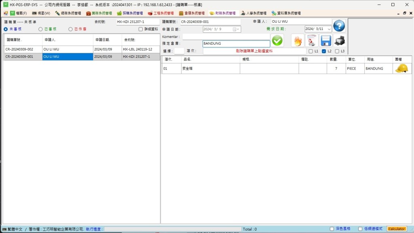The height and width of the screenshot is (233, 414).
Task: Select the 未審核 radio button
Action: coord(6,29)
